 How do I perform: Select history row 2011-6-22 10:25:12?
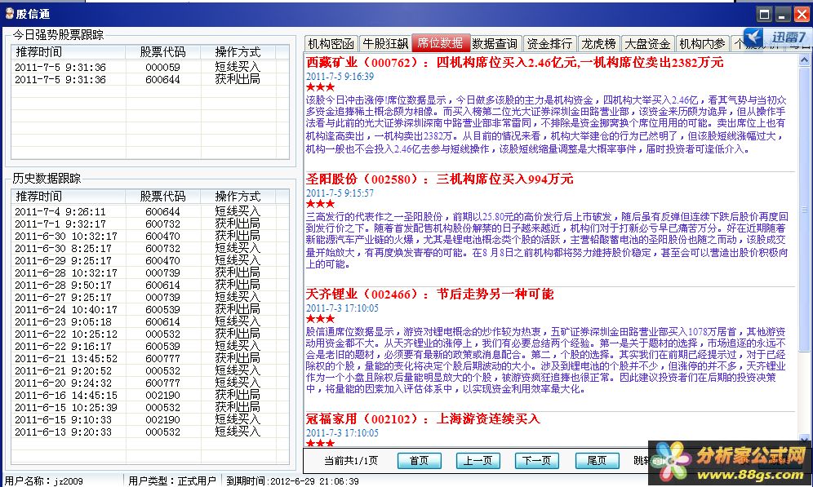click(x=150, y=334)
